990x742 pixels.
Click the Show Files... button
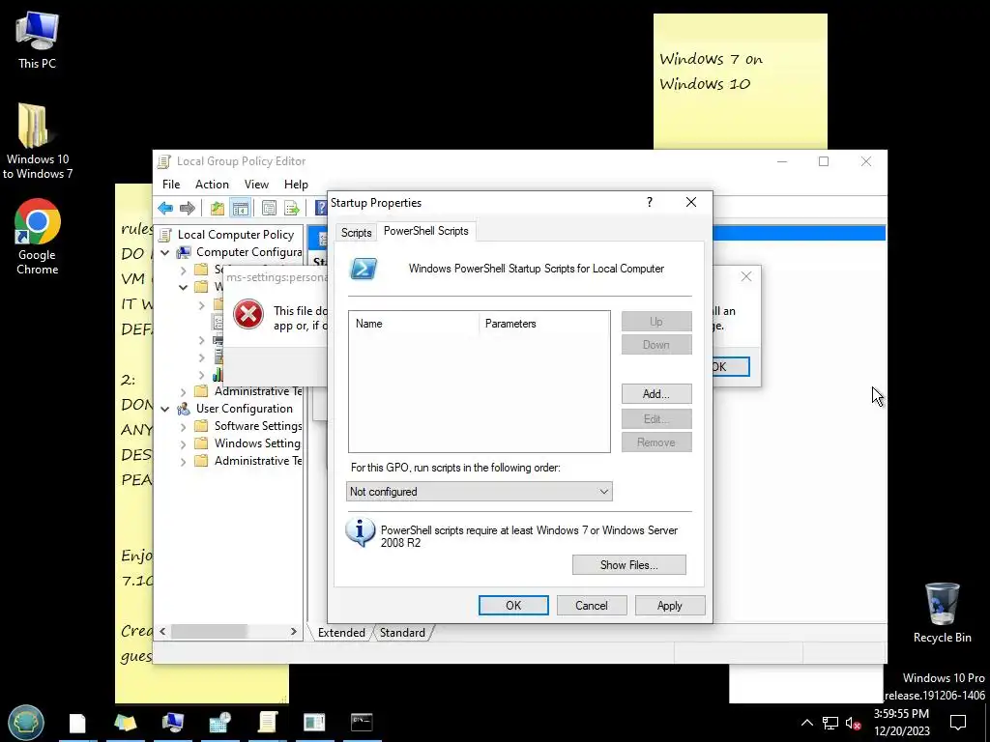click(628, 564)
